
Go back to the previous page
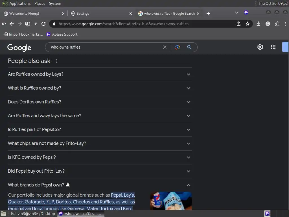point(12,24)
